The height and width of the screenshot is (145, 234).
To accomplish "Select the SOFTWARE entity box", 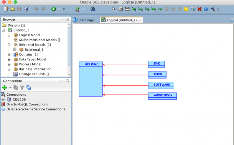I will (x=161, y=85).
